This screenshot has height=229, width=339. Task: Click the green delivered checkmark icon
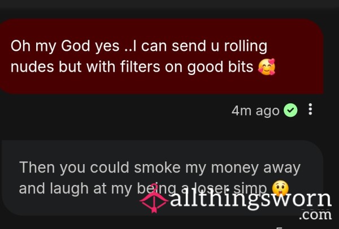click(290, 110)
